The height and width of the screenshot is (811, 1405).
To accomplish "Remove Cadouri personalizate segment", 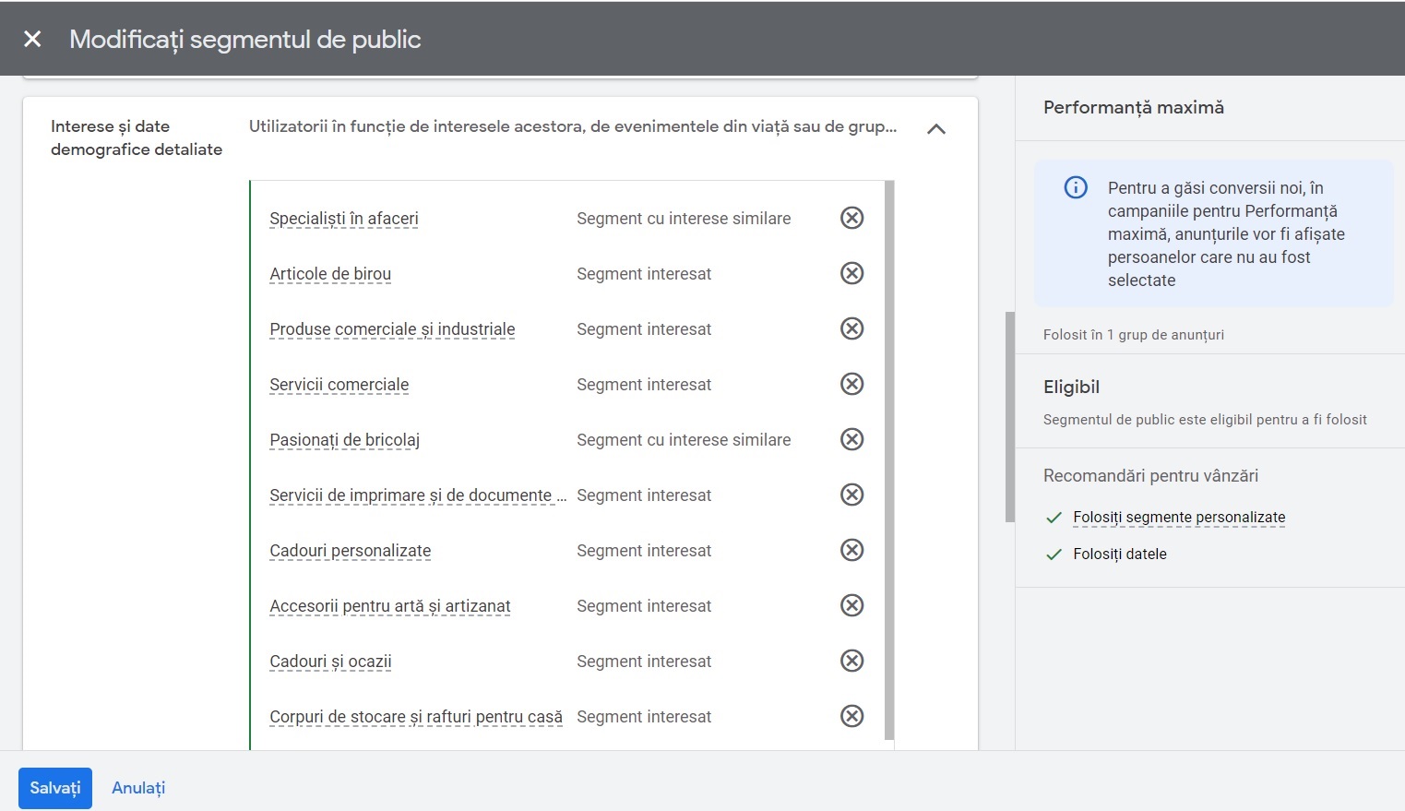I will coord(851,550).
